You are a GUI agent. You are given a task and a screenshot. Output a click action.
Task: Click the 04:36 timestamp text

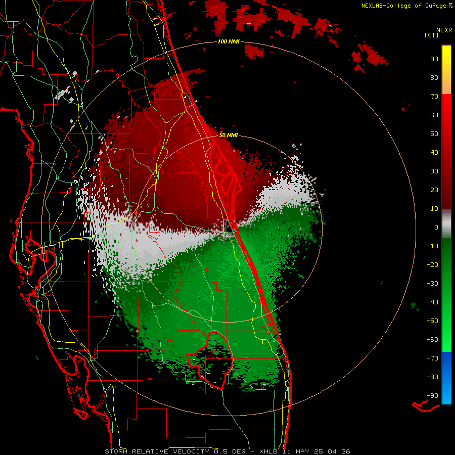[339, 451]
